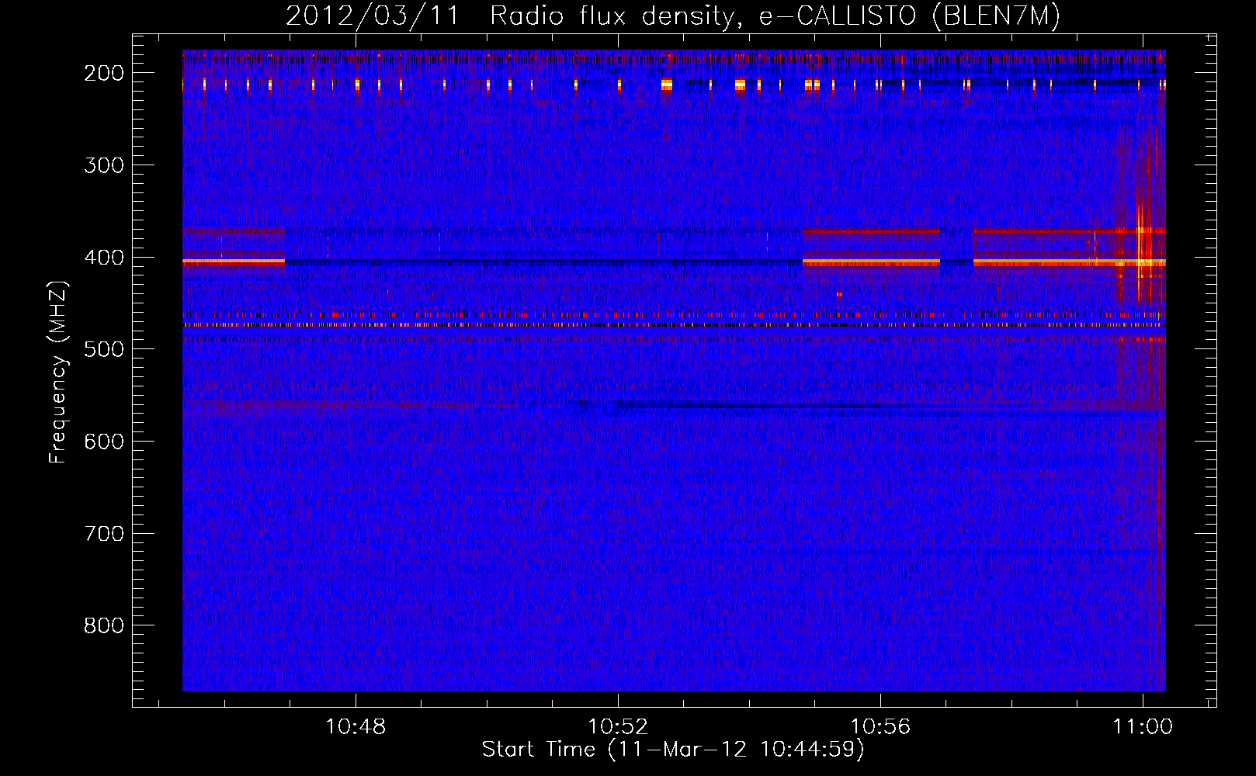Click the 400 frequency tick label
The width and height of the screenshot is (1256, 776).
(104, 258)
